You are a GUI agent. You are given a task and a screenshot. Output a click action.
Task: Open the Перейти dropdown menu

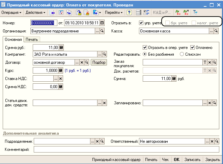(114, 12)
